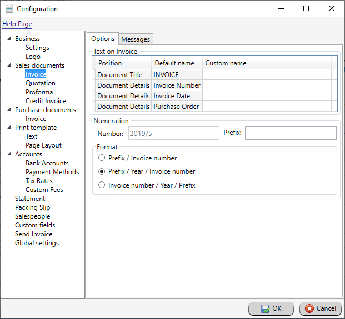
Task: Collapse the Sales documents tree node
Action: 9,65
